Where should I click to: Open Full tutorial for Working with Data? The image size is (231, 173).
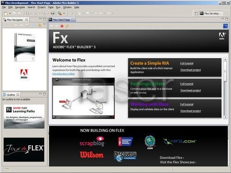click(x=187, y=104)
